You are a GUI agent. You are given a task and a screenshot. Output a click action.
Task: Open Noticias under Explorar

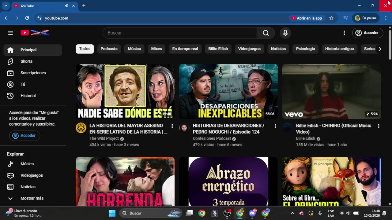coord(33,187)
